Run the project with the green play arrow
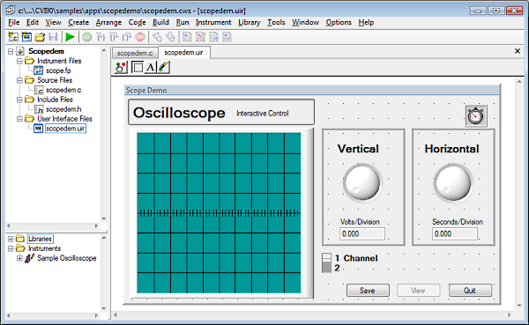The width and height of the screenshot is (529, 325). coord(70,37)
